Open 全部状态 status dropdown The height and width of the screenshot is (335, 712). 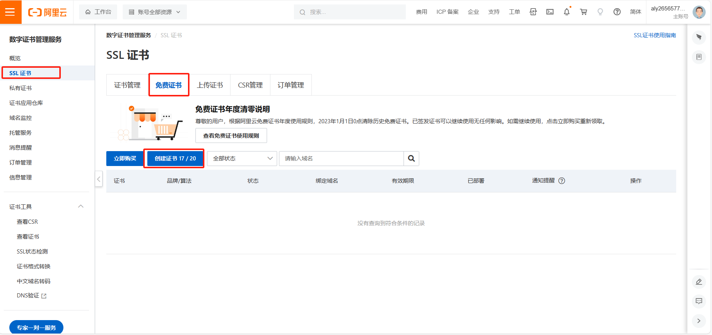tap(242, 159)
